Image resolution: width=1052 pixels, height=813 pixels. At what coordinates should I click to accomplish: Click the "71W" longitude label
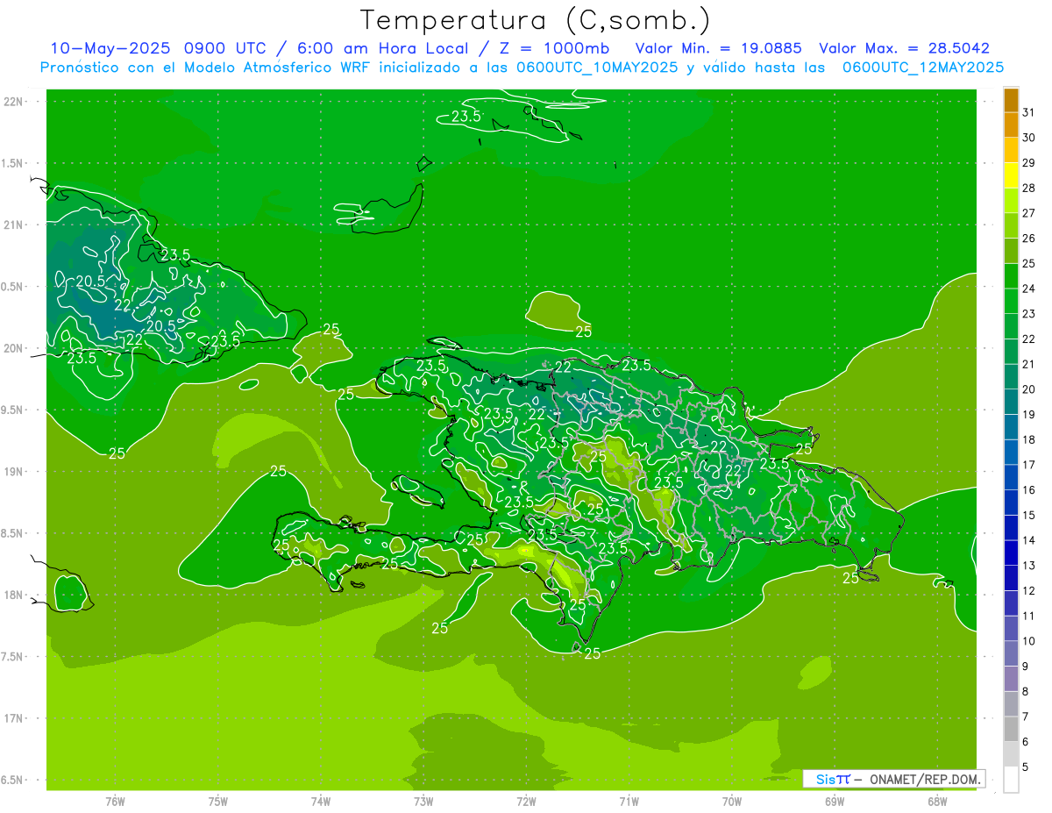coord(629,801)
